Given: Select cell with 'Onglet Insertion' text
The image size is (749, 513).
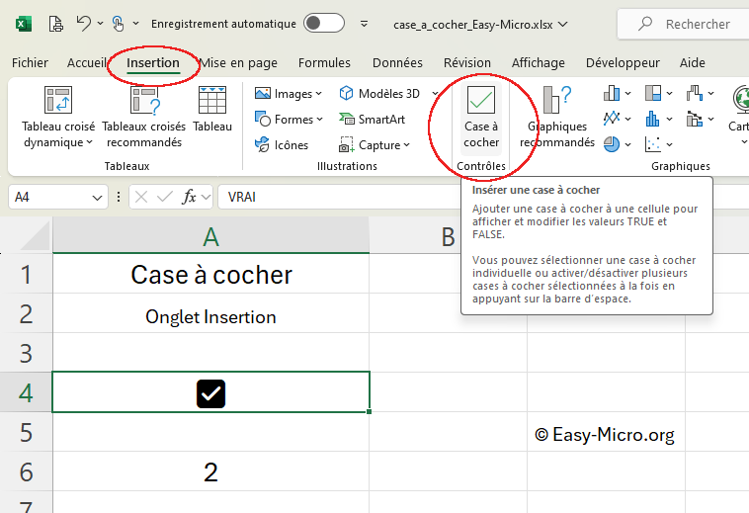Looking at the screenshot, I should (x=210, y=313).
